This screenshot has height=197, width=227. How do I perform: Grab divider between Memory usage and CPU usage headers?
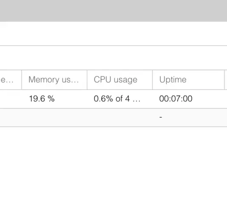[87, 80]
